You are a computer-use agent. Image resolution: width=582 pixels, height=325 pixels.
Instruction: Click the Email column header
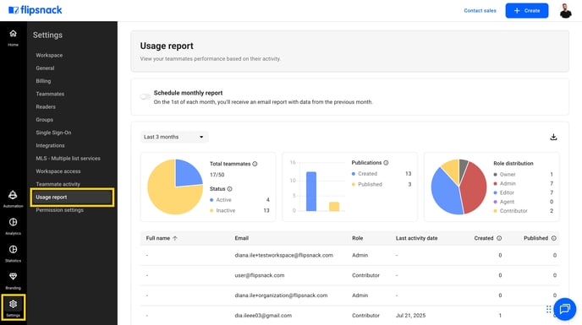pyautogui.click(x=241, y=238)
